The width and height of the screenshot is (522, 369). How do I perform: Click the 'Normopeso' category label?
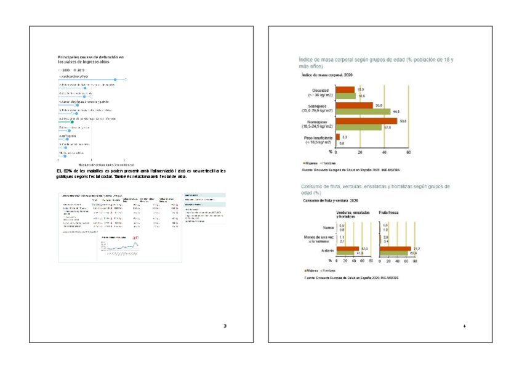point(317,124)
